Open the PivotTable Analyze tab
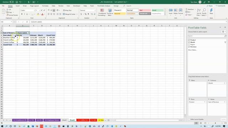The image size is (228, 128). click(x=104, y=6)
